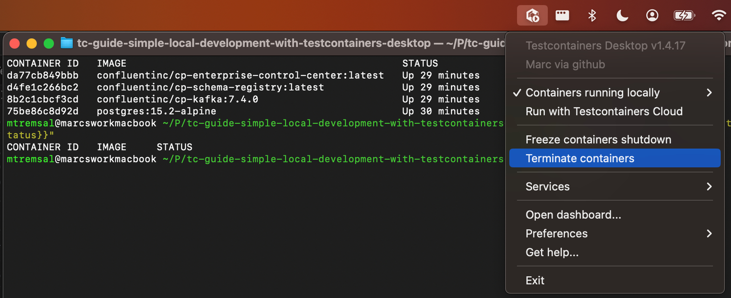Expand the Preferences submenu chevron
Screen dimensions: 731x298
click(709, 234)
